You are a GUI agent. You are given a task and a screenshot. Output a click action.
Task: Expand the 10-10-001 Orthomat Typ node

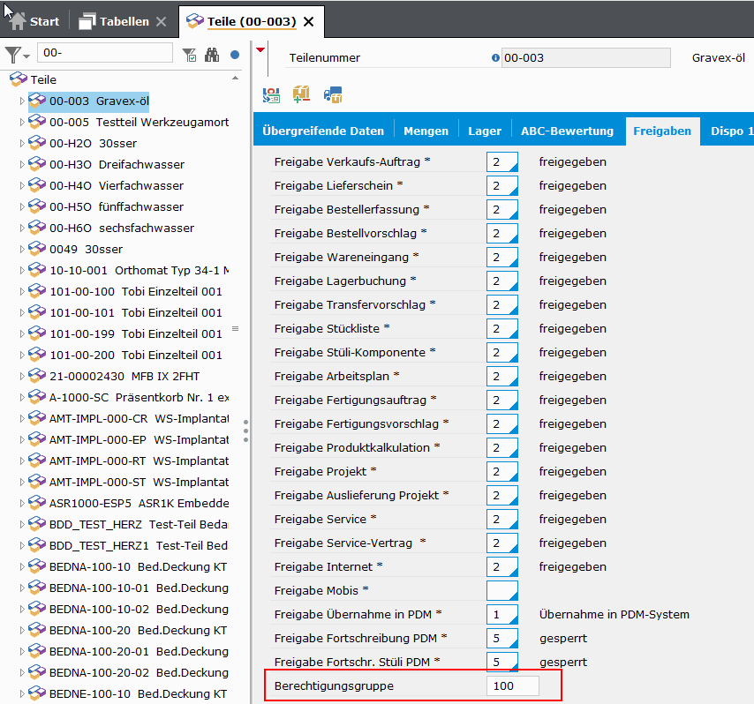pyautogui.click(x=22, y=270)
